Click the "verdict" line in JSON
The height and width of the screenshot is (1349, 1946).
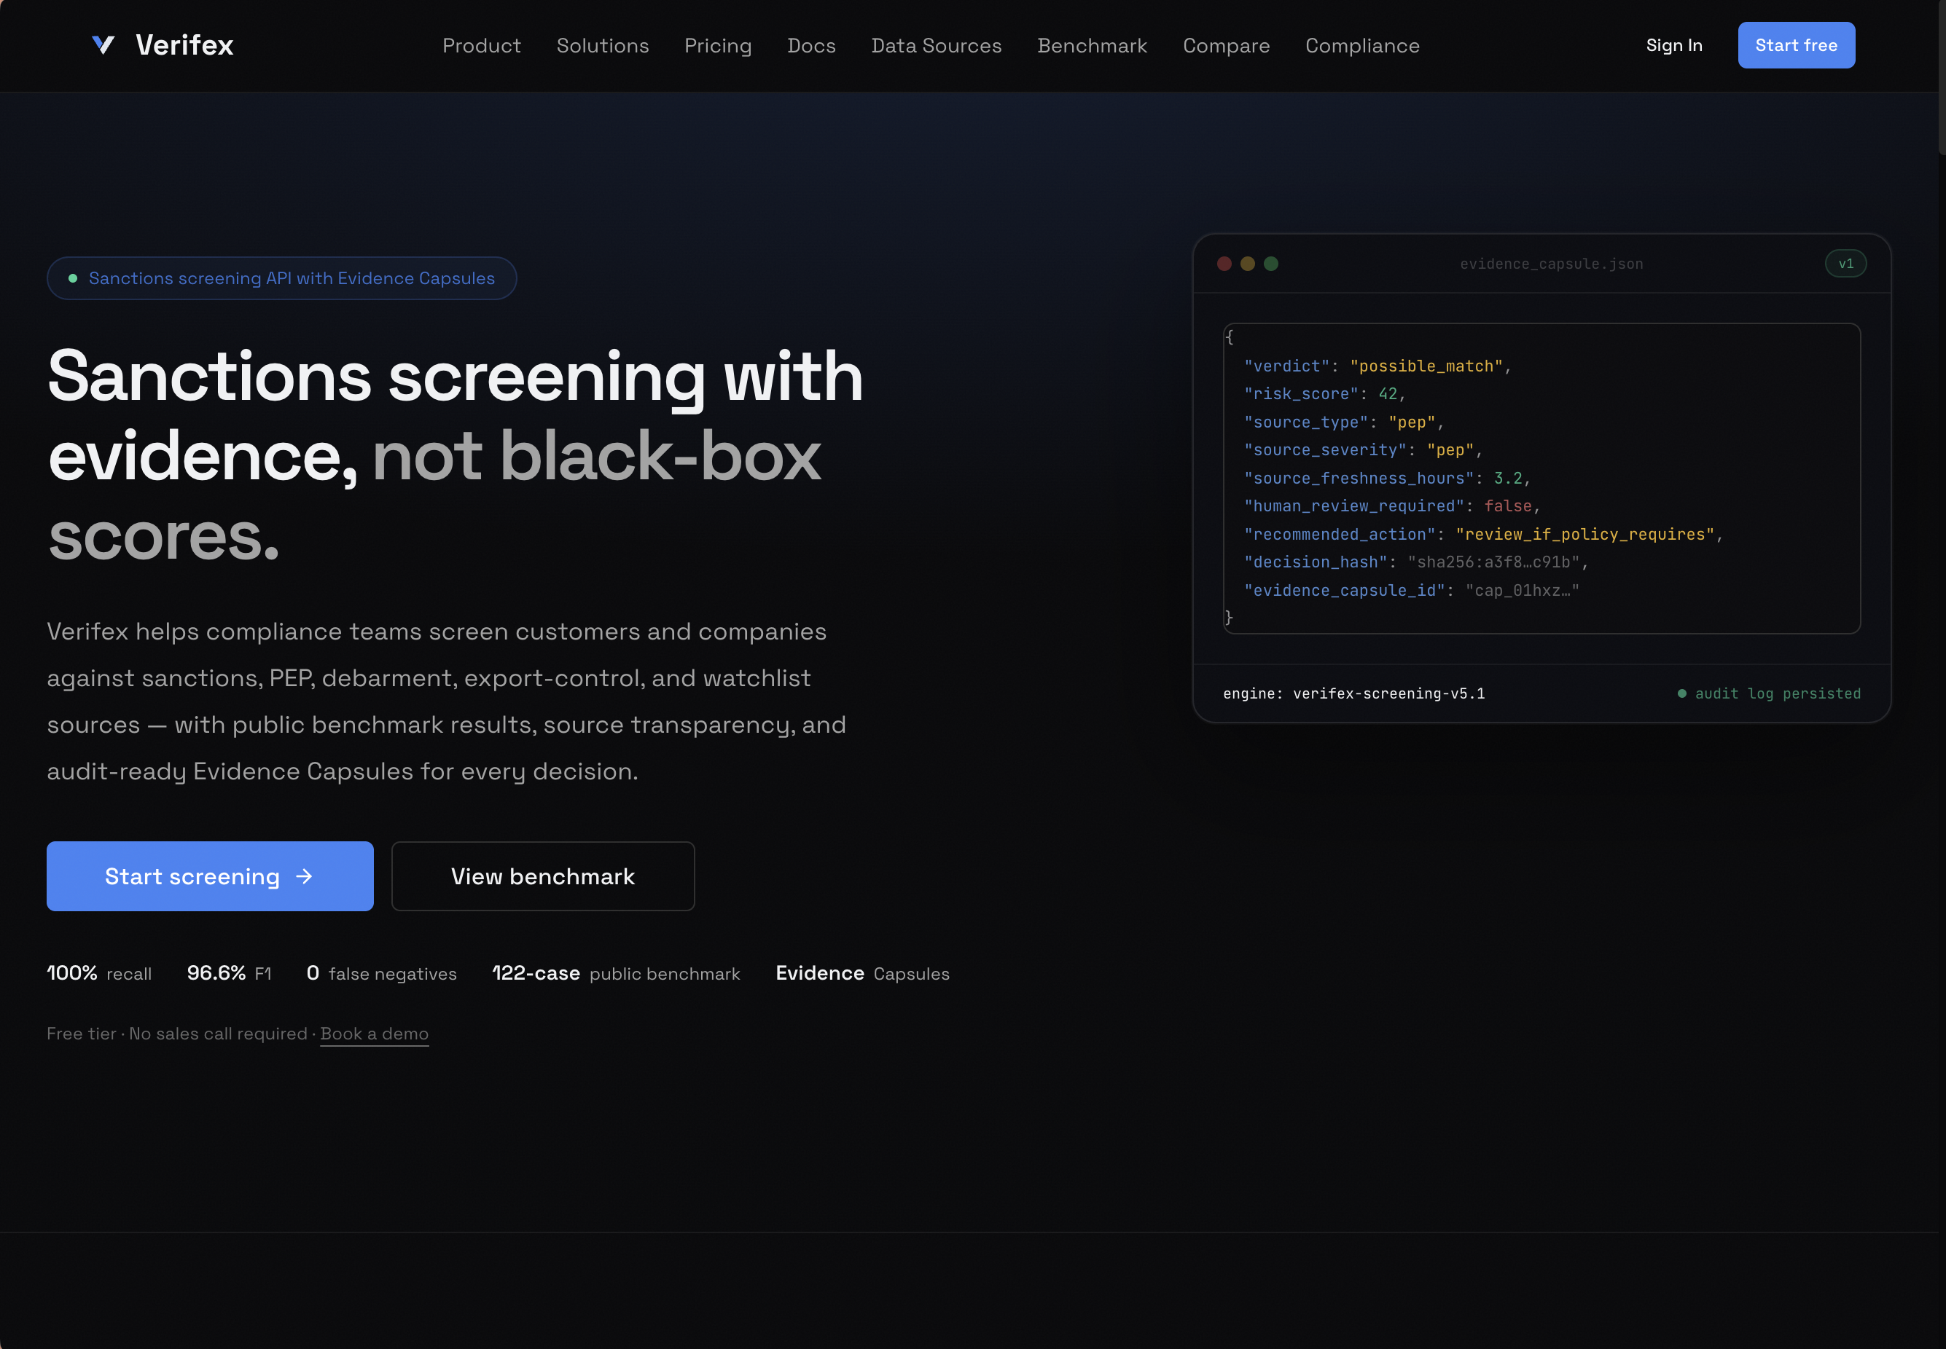click(x=1378, y=366)
